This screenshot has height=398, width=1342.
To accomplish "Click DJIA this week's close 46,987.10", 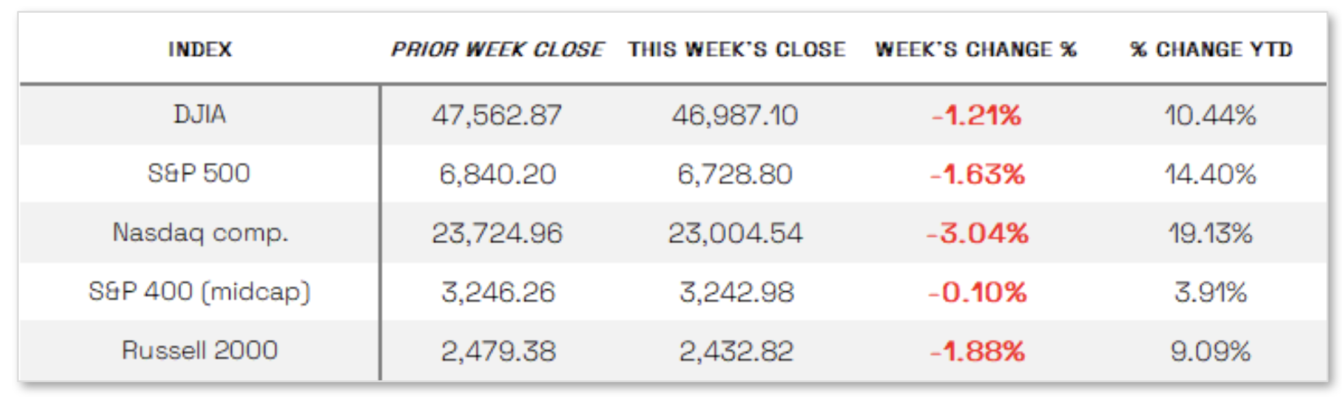I will 735,115.
